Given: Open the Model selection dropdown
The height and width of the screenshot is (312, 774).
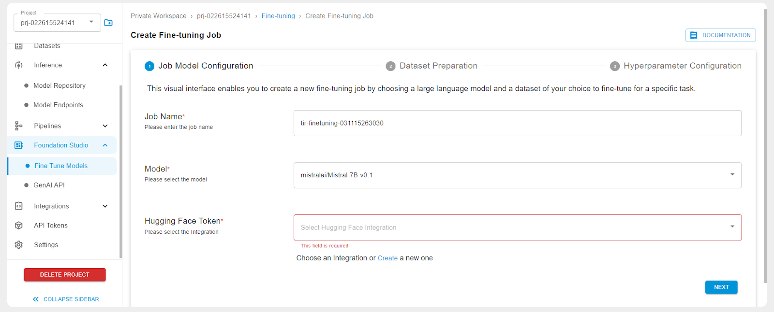Looking at the screenshot, I should pos(517,175).
